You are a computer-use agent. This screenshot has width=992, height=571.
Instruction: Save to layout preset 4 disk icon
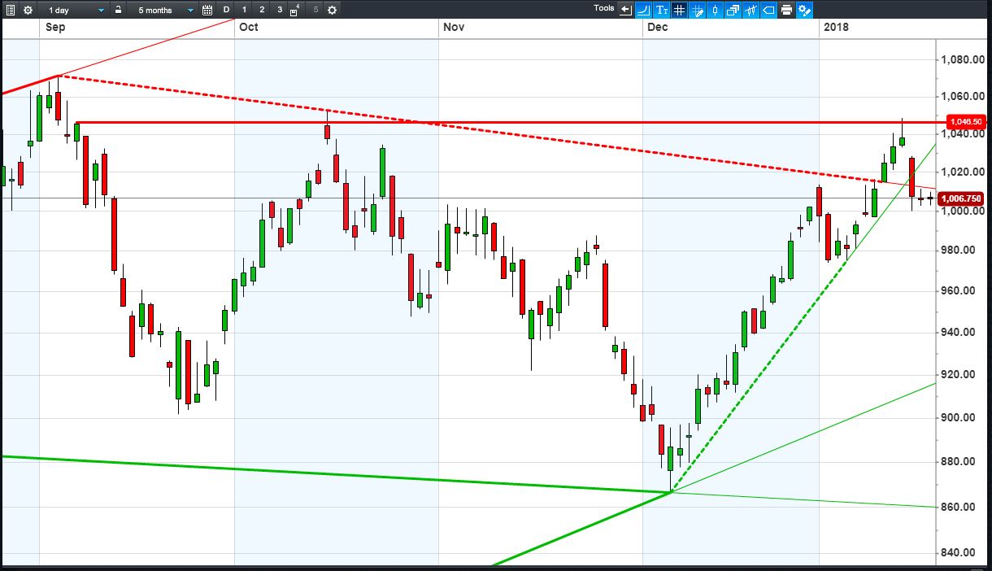(294, 10)
